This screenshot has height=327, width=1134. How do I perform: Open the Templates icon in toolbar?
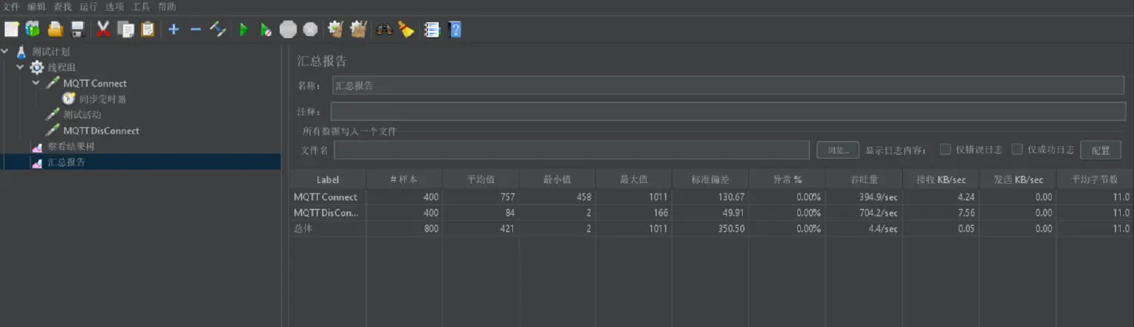coord(32,30)
